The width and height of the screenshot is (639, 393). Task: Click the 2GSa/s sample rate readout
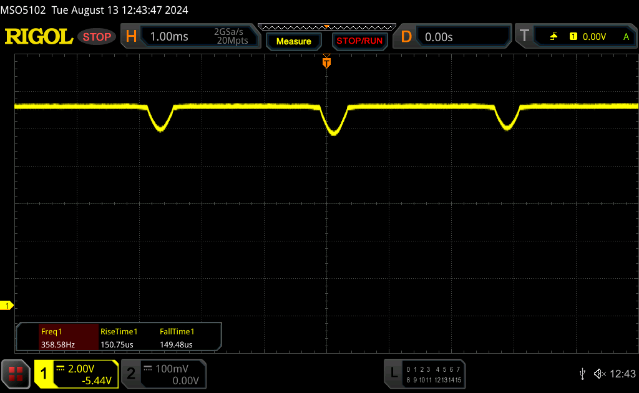(x=228, y=32)
